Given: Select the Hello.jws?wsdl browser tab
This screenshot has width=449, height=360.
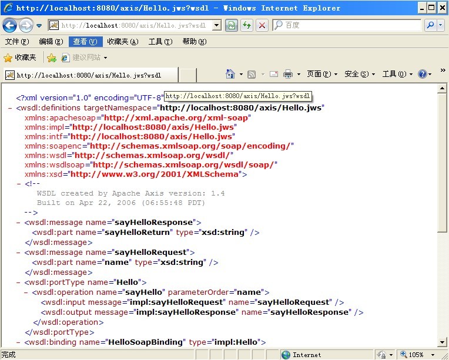Looking at the screenshot, I should pos(91,75).
